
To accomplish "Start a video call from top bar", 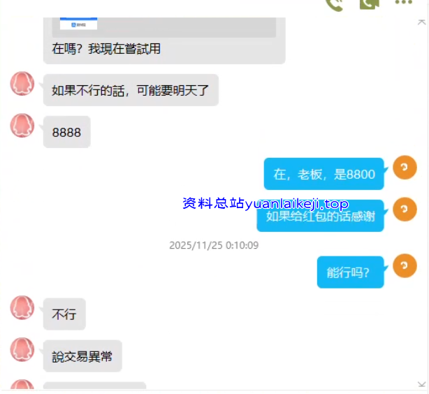I will pos(370,4).
